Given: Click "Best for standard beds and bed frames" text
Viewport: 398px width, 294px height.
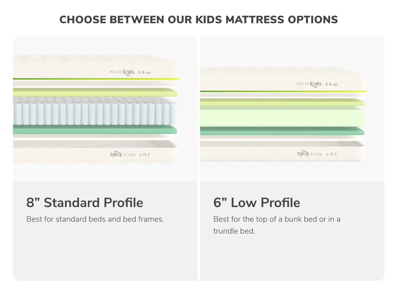Looking at the screenshot, I should [x=95, y=219].
